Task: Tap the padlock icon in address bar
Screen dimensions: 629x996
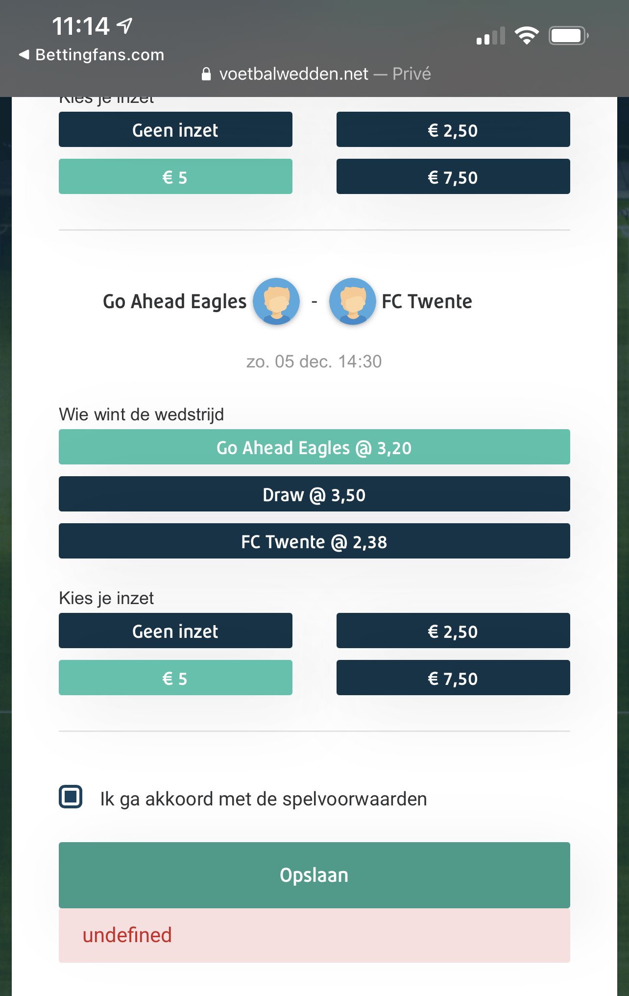Action: [206, 74]
